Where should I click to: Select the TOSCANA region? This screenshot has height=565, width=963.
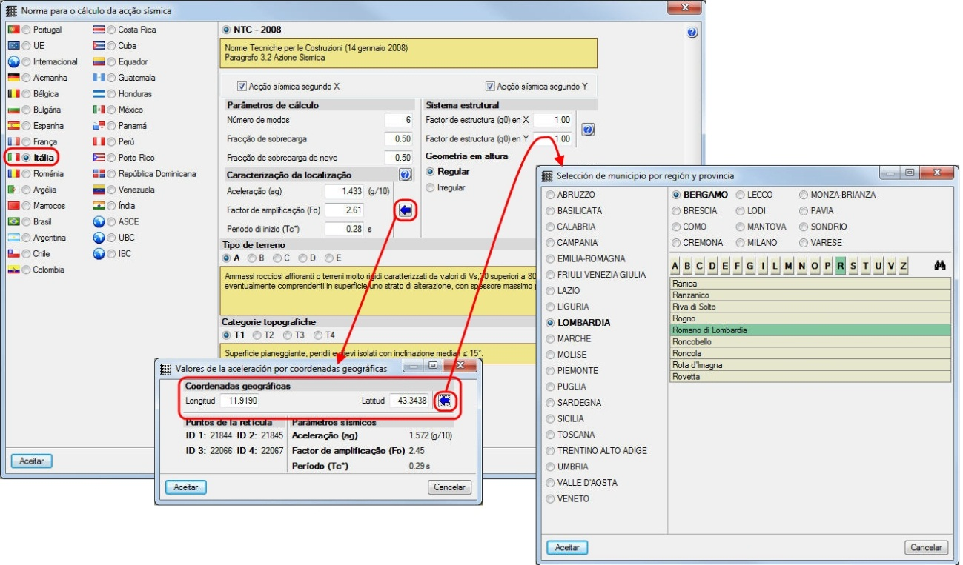(551, 435)
